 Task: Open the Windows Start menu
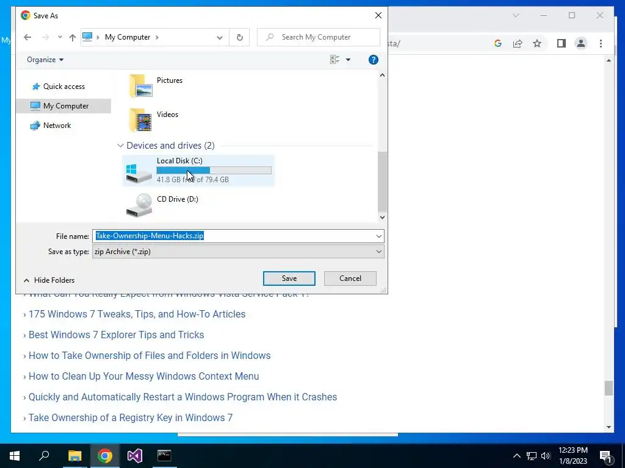15,456
